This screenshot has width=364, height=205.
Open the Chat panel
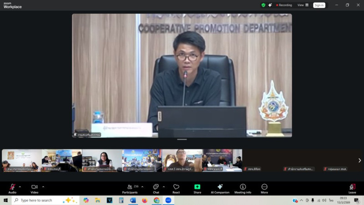tap(156, 187)
